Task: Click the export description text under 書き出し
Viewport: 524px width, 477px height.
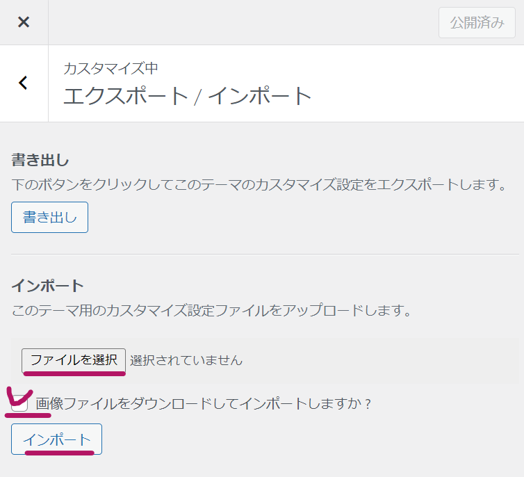Action: pyautogui.click(x=257, y=185)
